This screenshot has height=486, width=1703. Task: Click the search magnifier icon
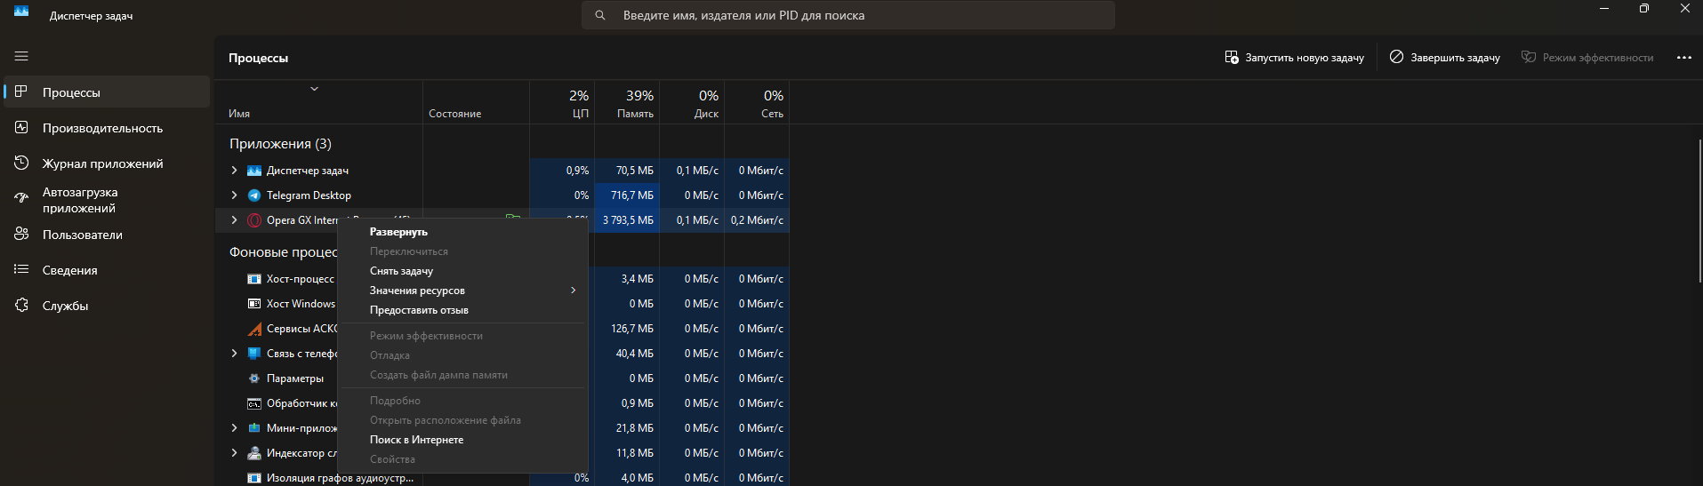[x=600, y=15]
